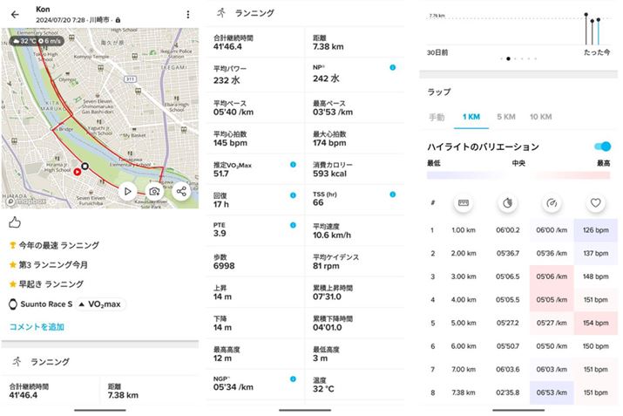The height and width of the screenshot is (416, 623).
Task: Play the route animation on the map
Action: [127, 191]
